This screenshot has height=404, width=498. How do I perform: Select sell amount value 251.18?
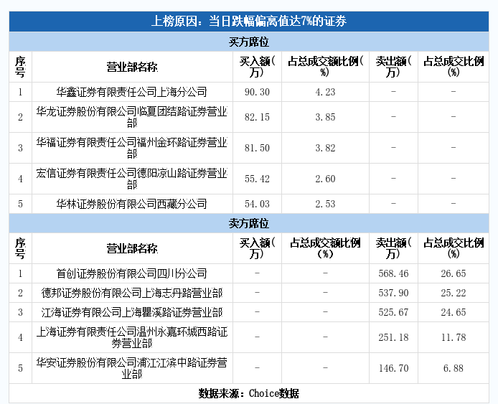393,337
